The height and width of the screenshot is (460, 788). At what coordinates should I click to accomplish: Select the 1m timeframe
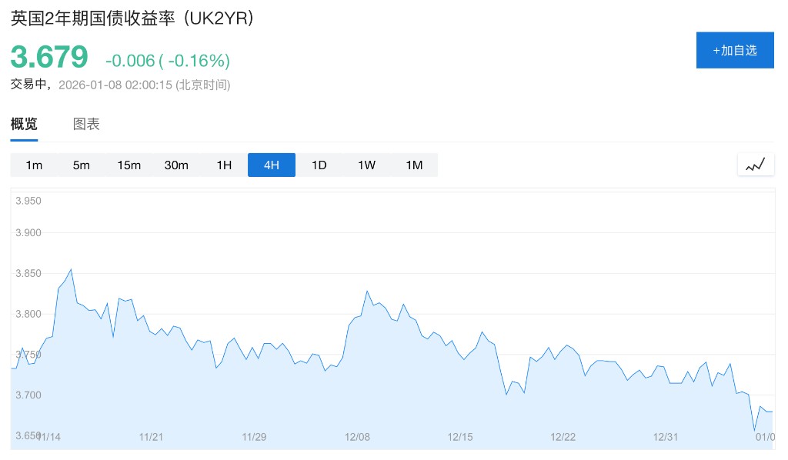point(34,165)
